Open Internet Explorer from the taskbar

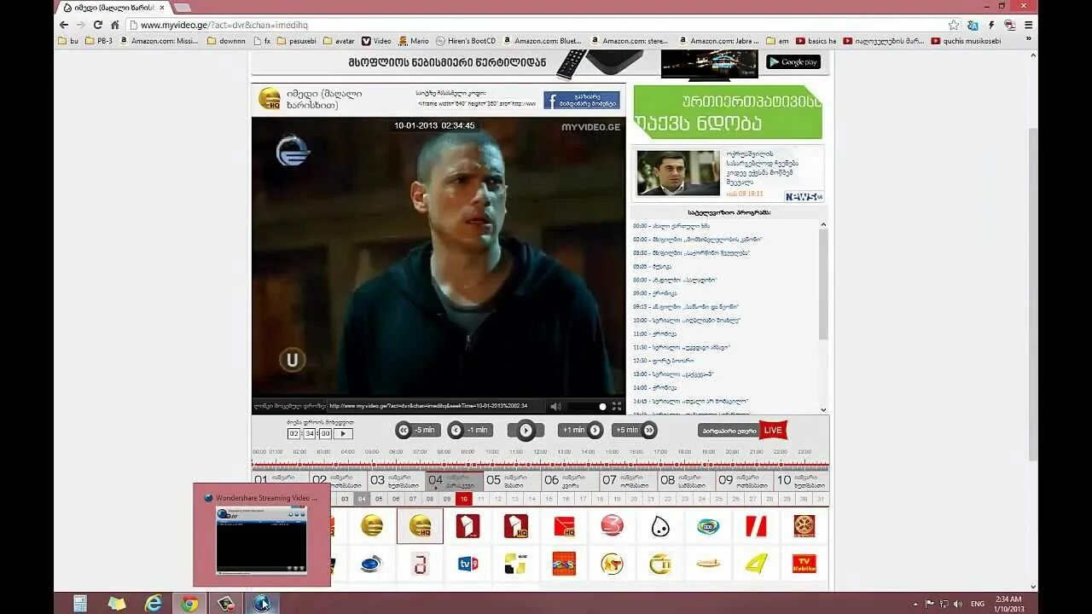click(154, 604)
